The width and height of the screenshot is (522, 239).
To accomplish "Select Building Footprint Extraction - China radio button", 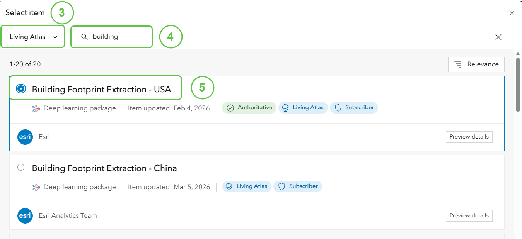I will [21, 167].
